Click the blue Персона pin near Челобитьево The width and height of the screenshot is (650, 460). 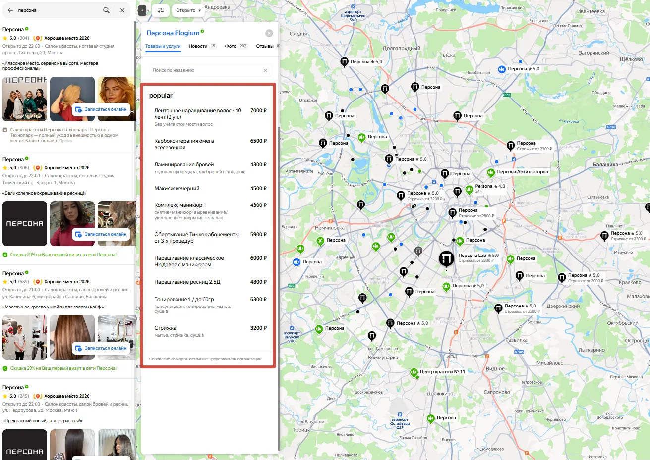502,69
